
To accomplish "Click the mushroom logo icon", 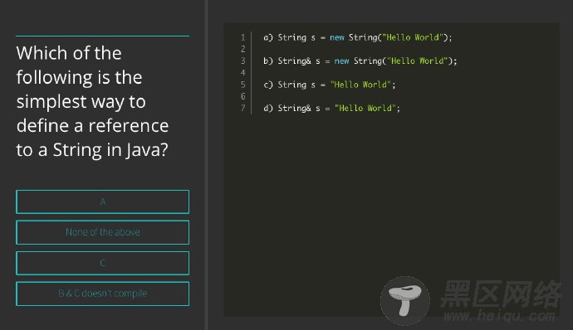I will coord(405,300).
